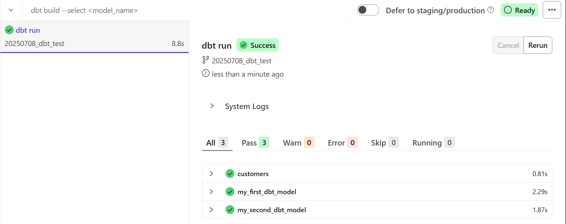Click the success check icon in the left dbt run entry
Viewport: 566px width, 224px height.
9,30
